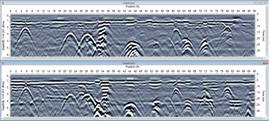Open the line2 window system-menu icon
269x121 pixels.
coord(3,3)
